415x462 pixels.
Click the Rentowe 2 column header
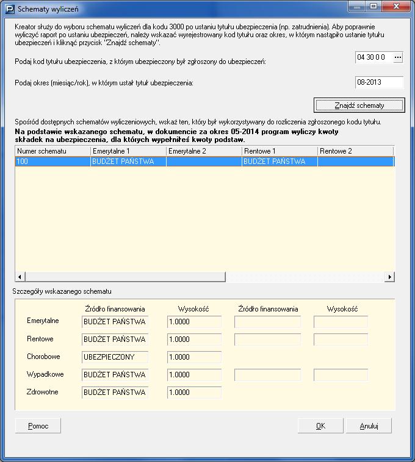tap(355, 151)
